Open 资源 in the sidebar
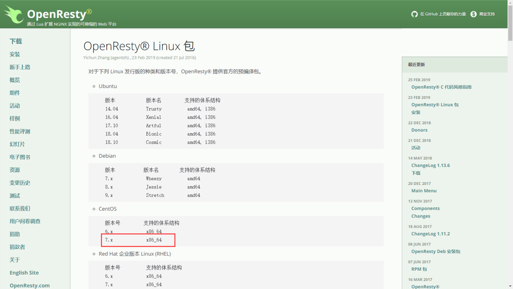Viewport: 513px width, 289px height. click(15, 170)
